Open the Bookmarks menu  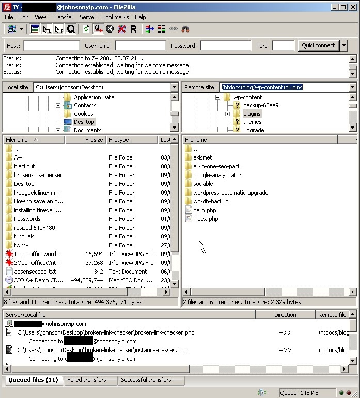[x=116, y=17]
